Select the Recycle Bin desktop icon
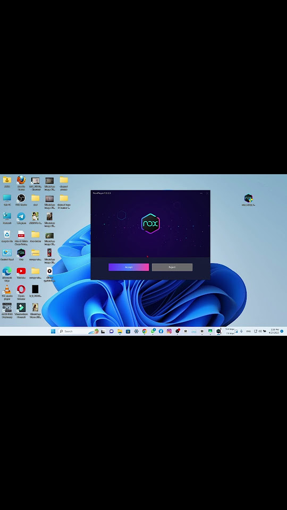The height and width of the screenshot is (510, 287). click(7, 236)
